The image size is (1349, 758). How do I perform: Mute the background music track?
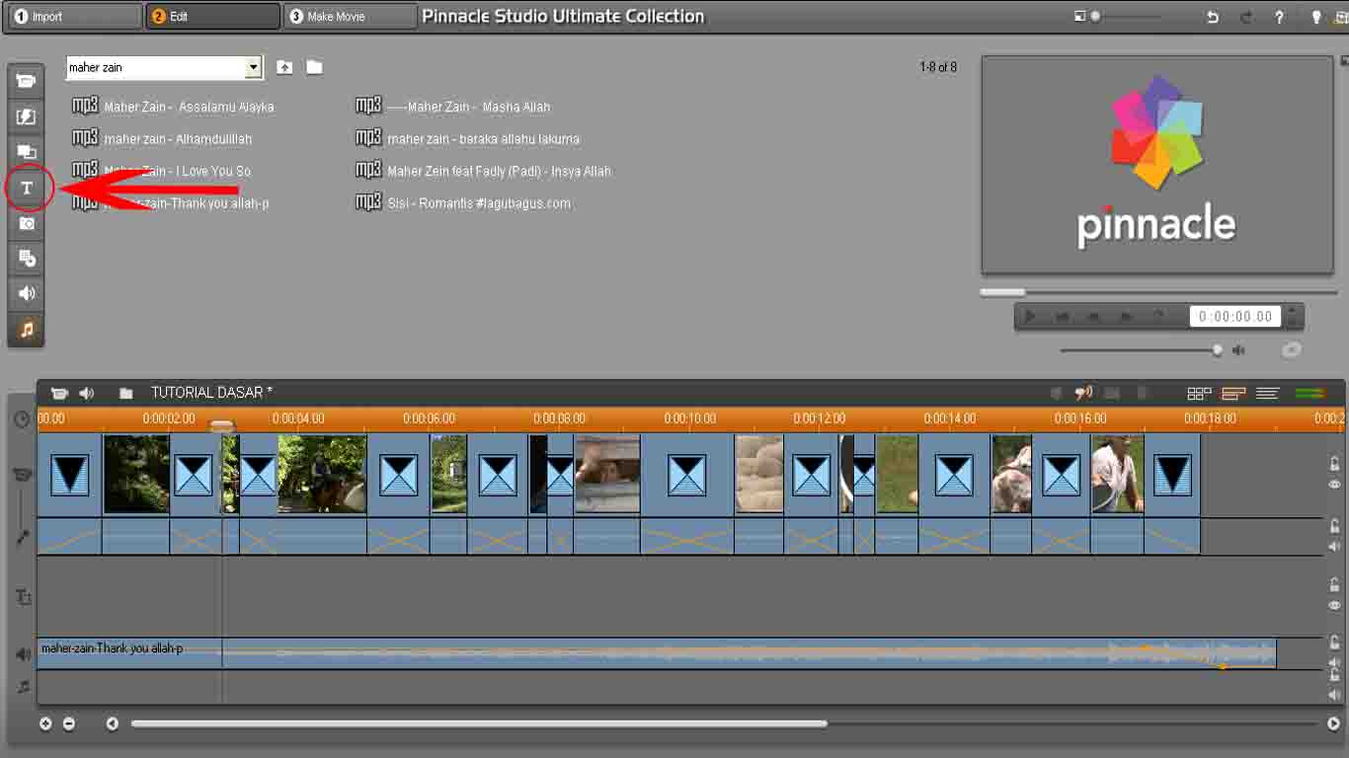click(1334, 695)
